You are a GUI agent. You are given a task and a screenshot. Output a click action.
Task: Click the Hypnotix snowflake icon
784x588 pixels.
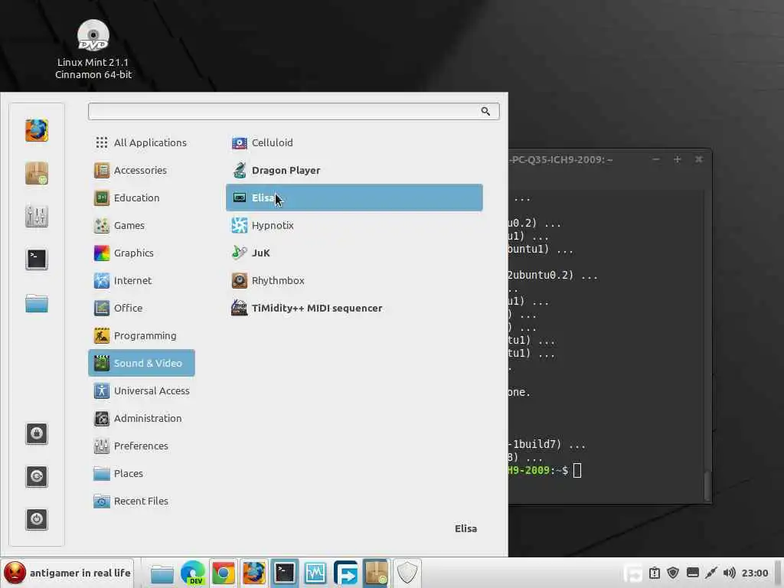240,225
